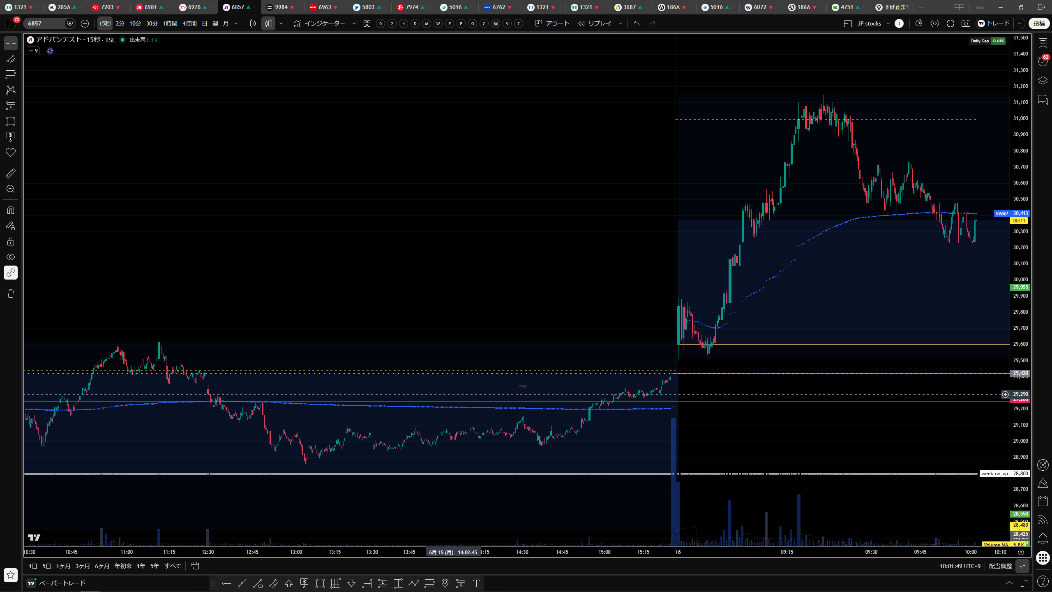Start bar リプレイ replay
The height and width of the screenshot is (592, 1052).
click(x=595, y=23)
